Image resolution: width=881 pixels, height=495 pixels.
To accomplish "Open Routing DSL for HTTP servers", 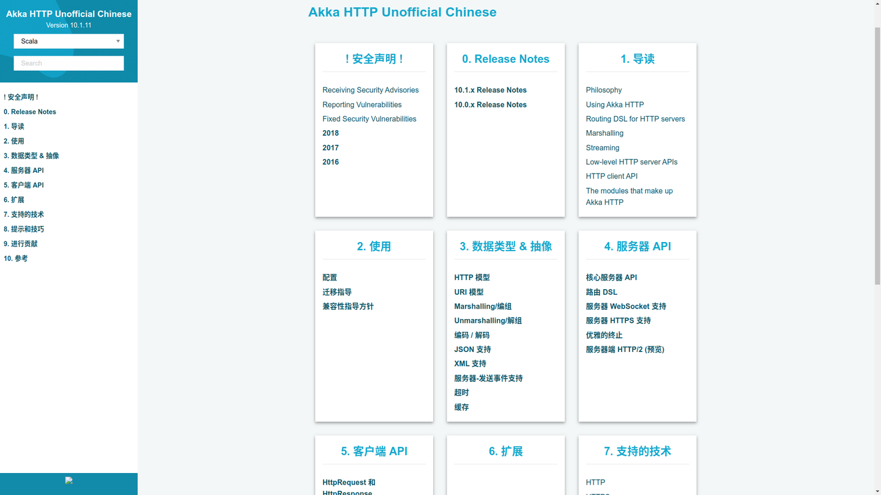I will click(636, 119).
